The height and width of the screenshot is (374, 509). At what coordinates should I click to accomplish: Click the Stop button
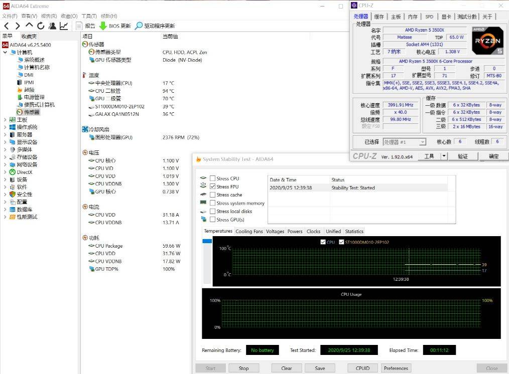point(244,368)
